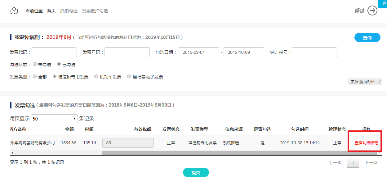
Task: Select the 未勾选 radio button
Action: [x=35, y=64]
